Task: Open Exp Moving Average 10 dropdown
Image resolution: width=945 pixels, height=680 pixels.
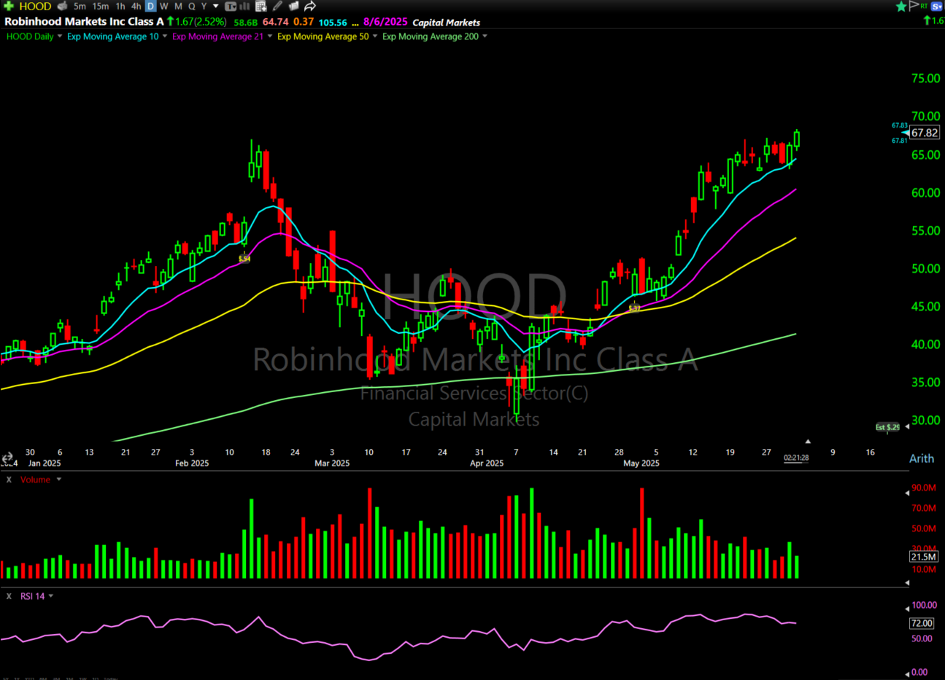Action: pyautogui.click(x=165, y=36)
